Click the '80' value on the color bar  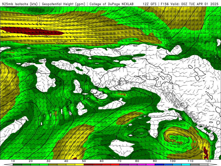[x=137, y=161]
